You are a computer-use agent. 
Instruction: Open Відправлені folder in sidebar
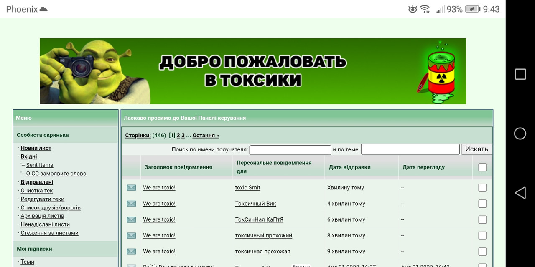tap(37, 182)
